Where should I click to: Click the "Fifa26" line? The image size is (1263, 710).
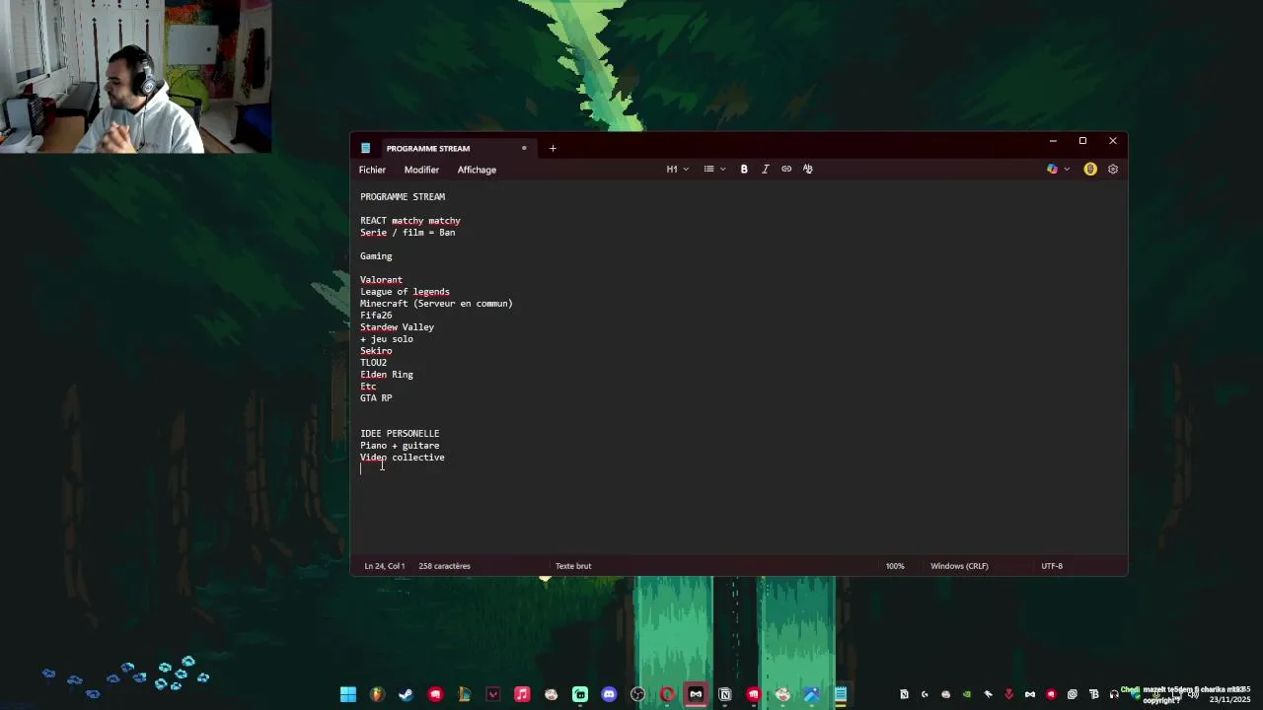[376, 316]
